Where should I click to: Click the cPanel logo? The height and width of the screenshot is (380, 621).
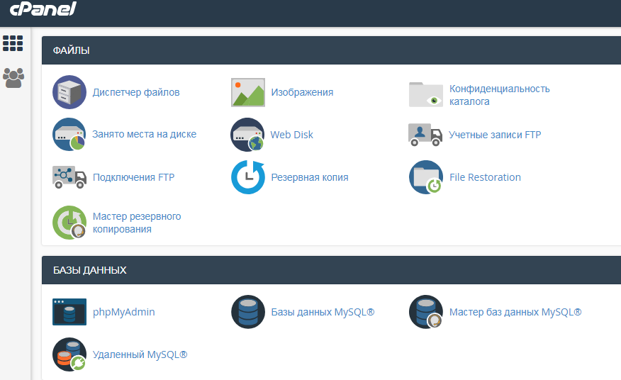(43, 9)
